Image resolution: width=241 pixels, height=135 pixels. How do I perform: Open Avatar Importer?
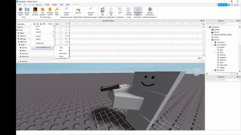point(129,11)
